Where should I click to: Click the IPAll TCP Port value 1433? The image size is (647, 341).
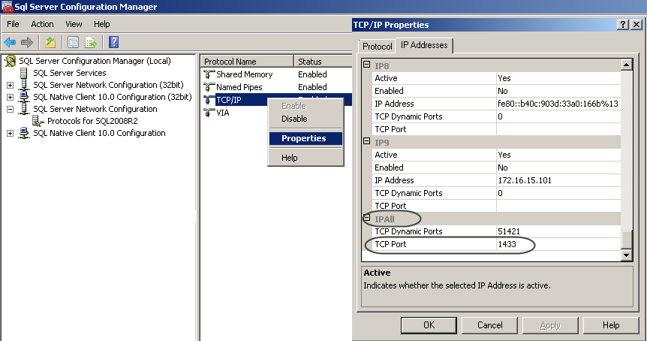point(558,244)
